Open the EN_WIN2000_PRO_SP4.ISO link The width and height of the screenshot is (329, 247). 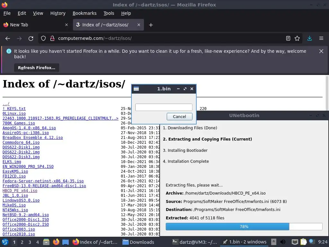pos(28,167)
